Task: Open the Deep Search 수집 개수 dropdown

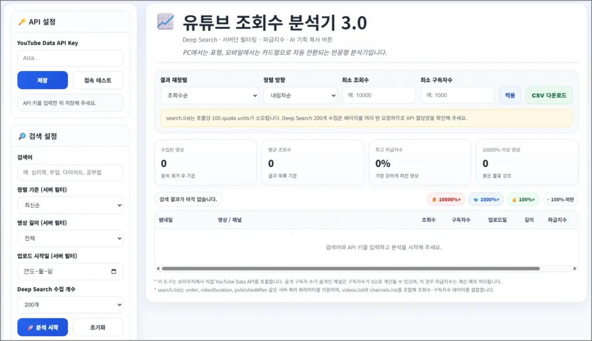Action: click(x=70, y=305)
